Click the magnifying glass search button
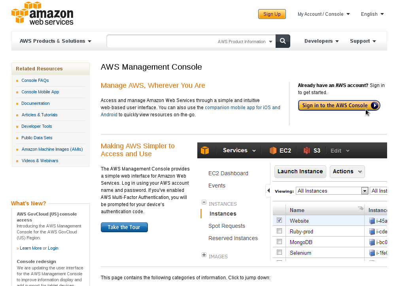 tap(283, 41)
